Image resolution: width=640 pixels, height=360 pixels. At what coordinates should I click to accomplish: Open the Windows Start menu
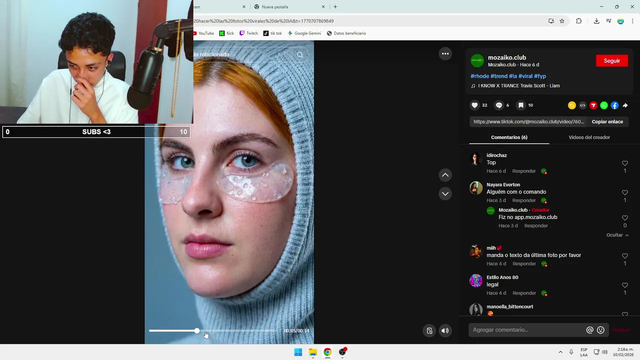point(298,352)
